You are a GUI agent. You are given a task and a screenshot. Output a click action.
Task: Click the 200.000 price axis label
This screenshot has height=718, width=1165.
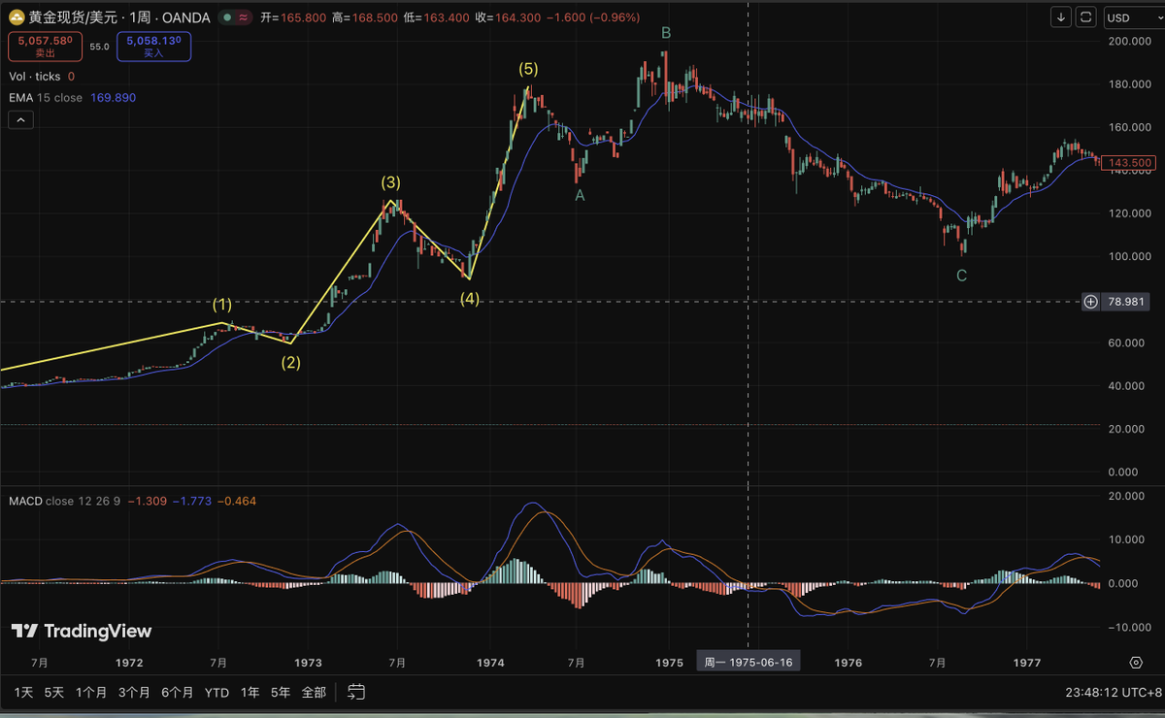coord(1130,42)
